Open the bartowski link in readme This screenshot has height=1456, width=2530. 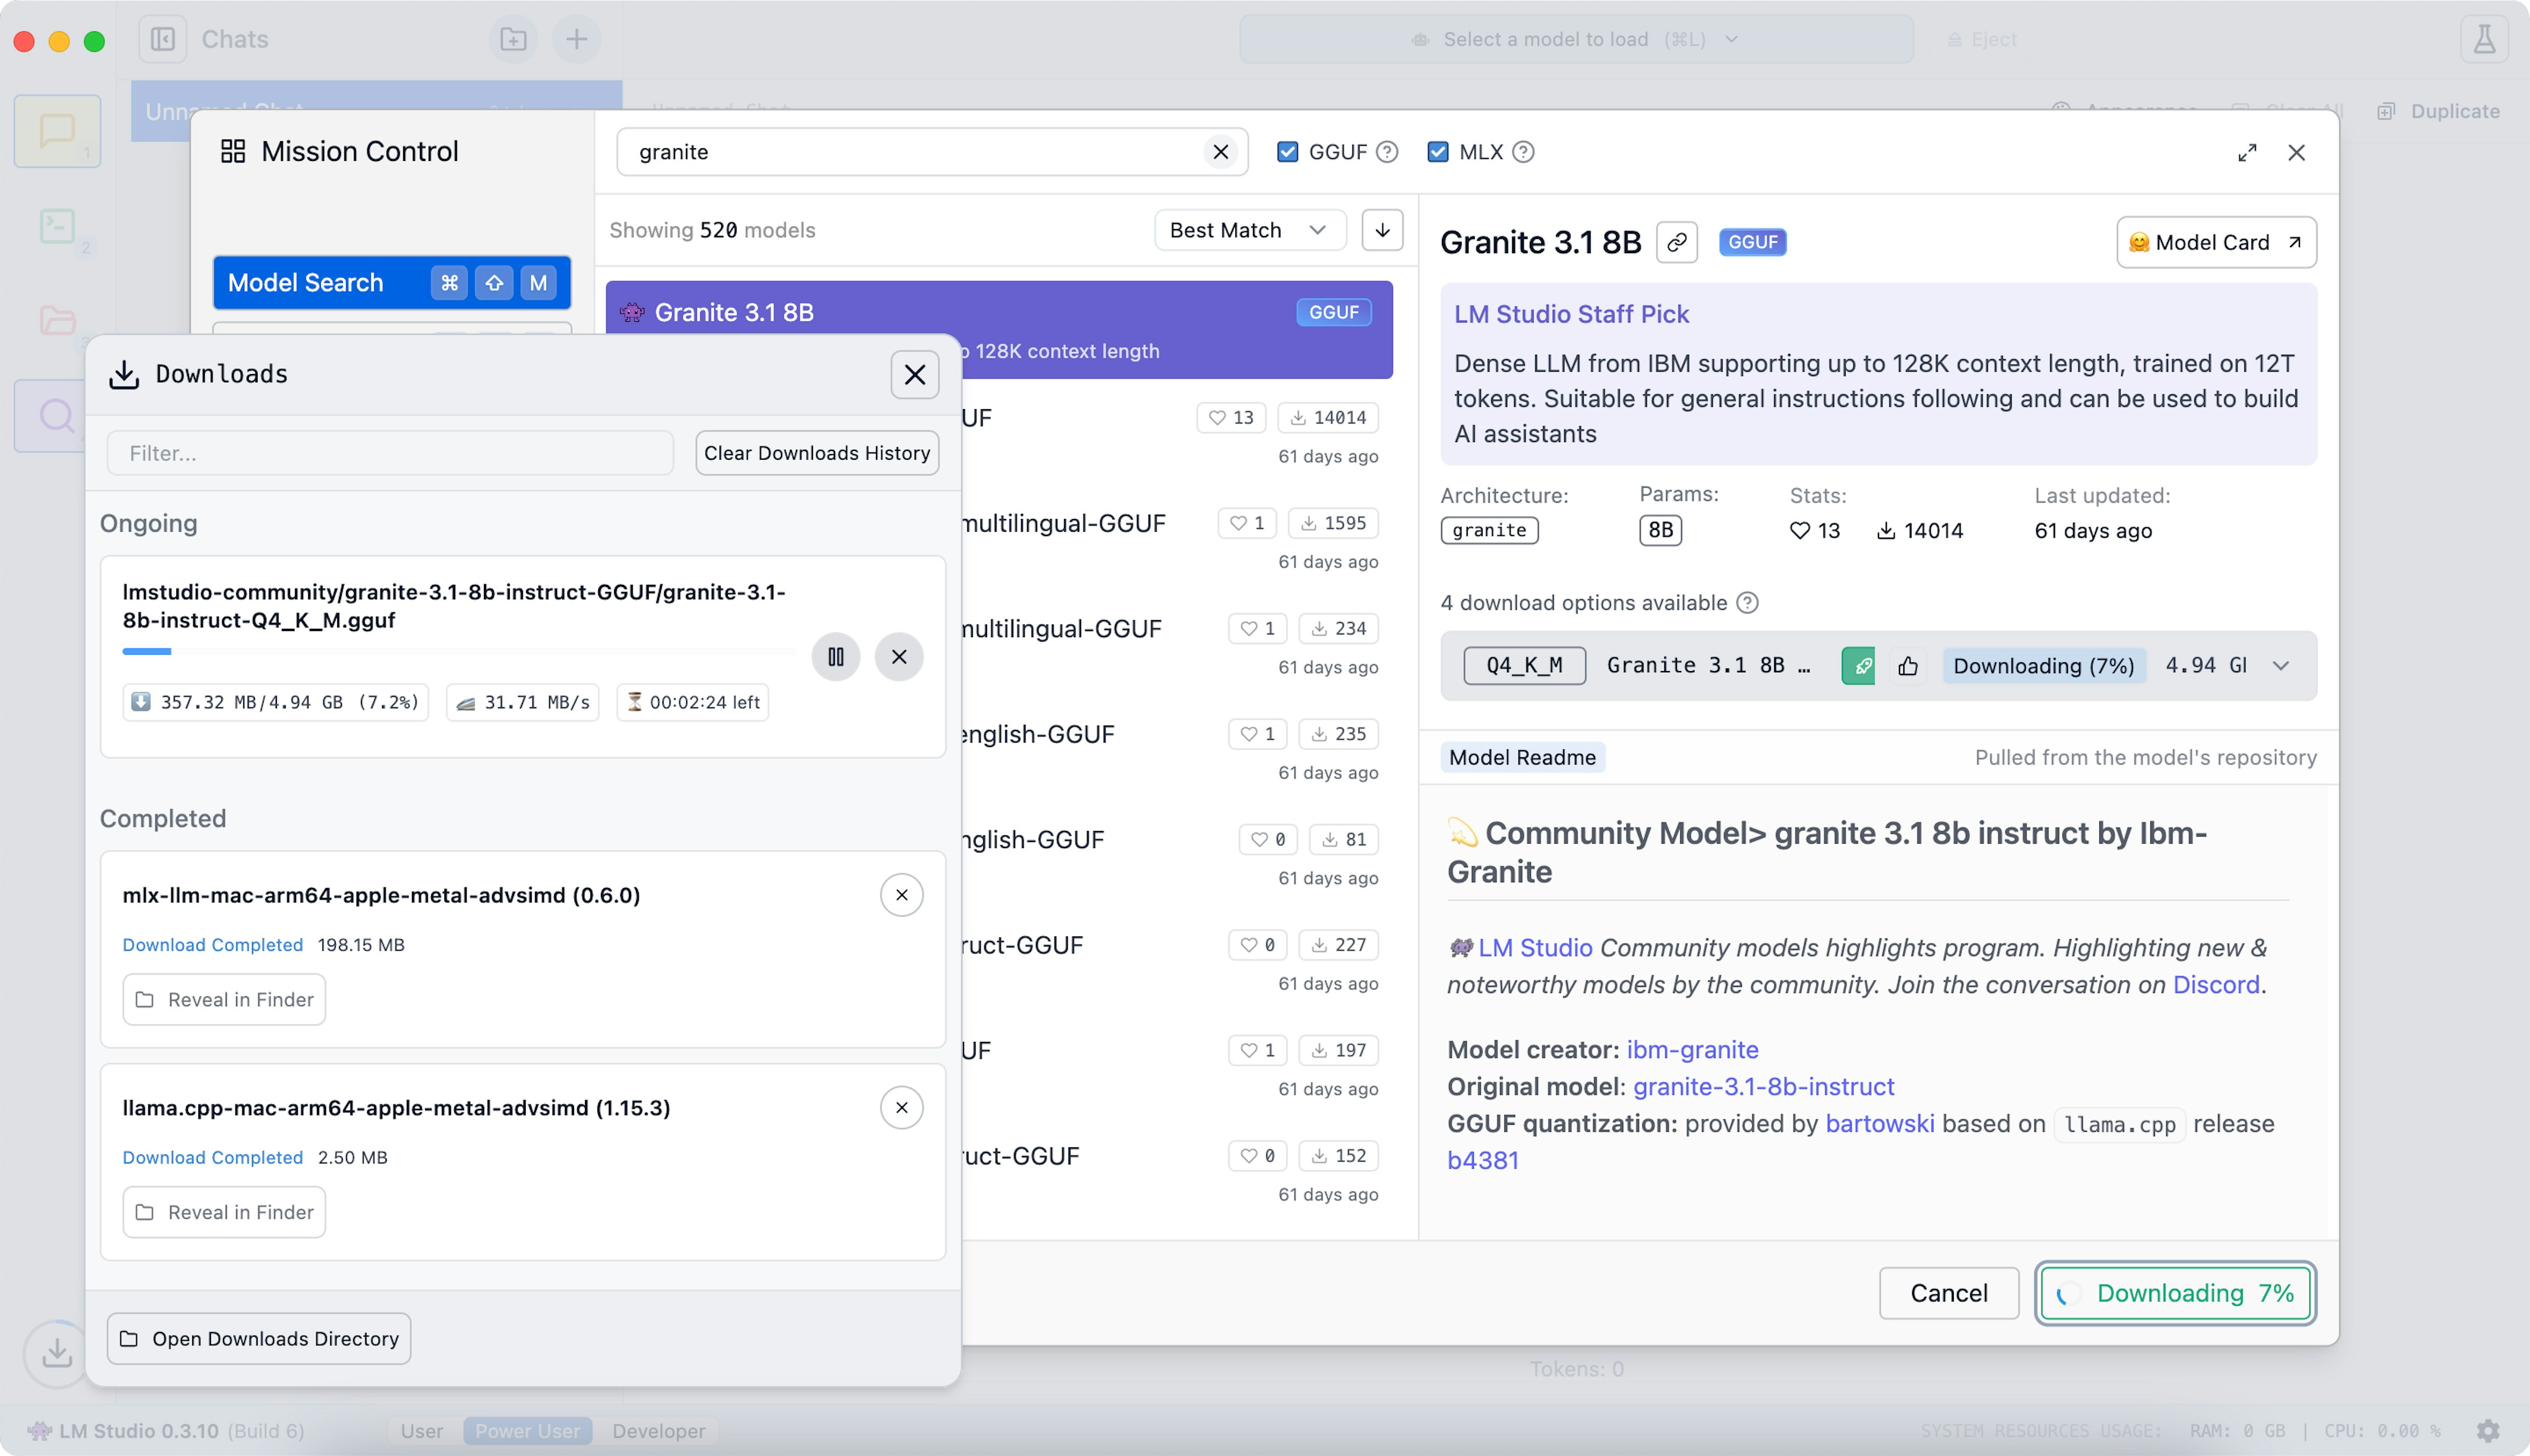click(x=1879, y=1124)
